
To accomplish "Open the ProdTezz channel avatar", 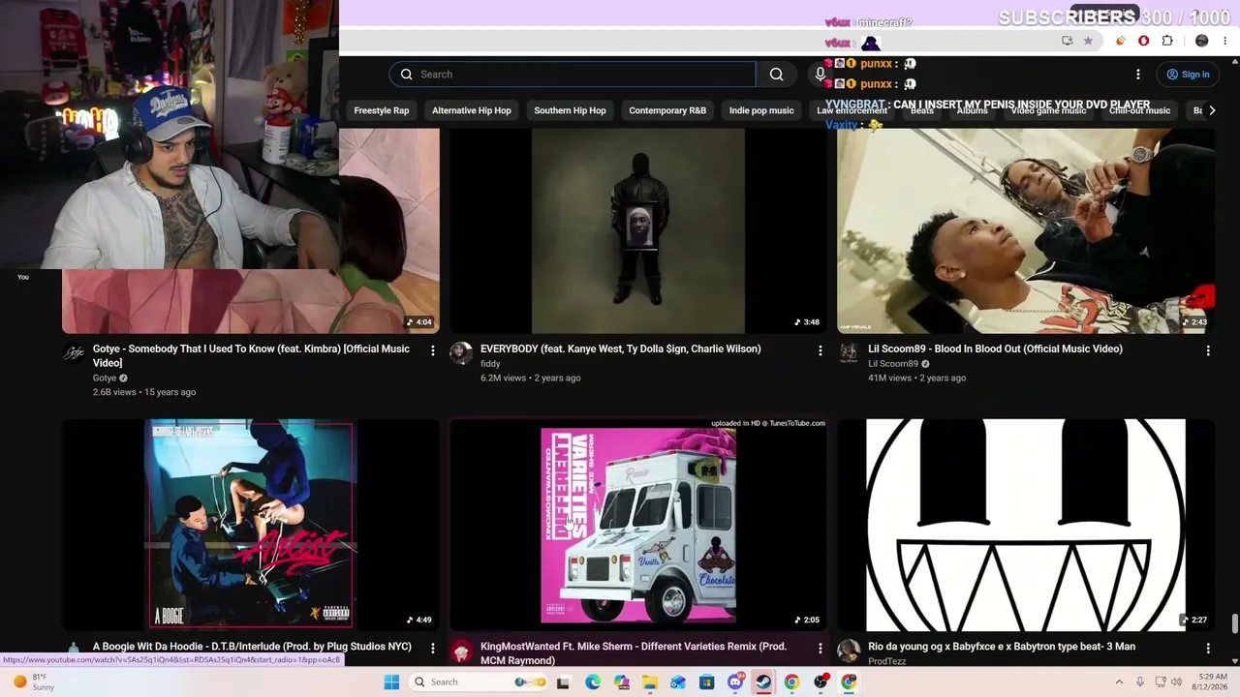I will click(x=849, y=651).
